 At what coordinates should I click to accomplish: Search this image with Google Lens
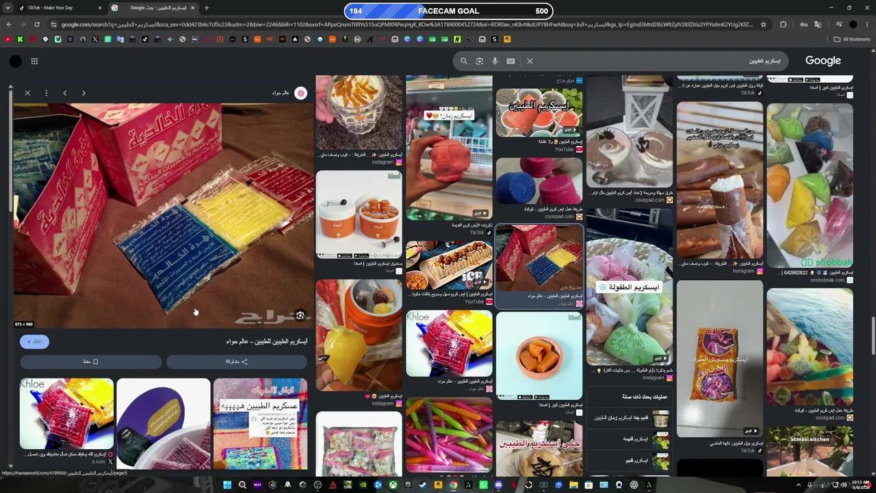[x=300, y=316]
